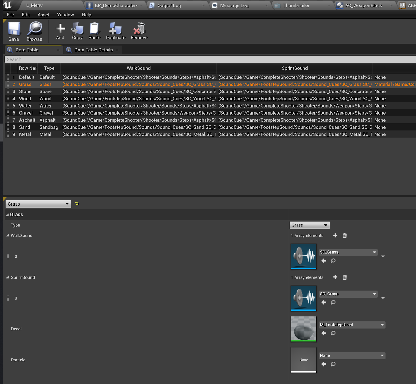The image size is (416, 384).
Task: Add a new row with the Add icon
Action: (60, 31)
